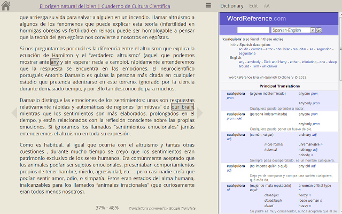This screenshot has width=342, height=214.
Task: Switch to the Edit tab
Action: [x=253, y=6]
